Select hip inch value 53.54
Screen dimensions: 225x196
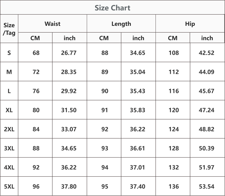[206, 186]
